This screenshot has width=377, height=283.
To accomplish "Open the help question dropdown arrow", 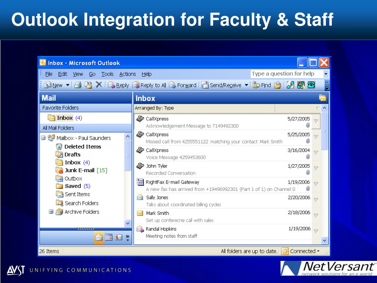I will click(326, 74).
